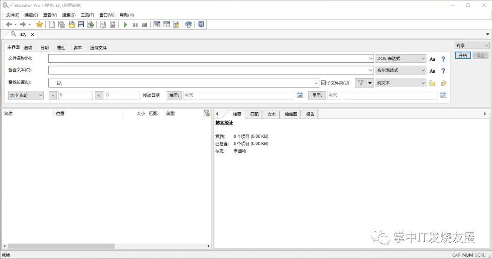Start search with the green play icon
The image size is (492, 259).
point(126,25)
